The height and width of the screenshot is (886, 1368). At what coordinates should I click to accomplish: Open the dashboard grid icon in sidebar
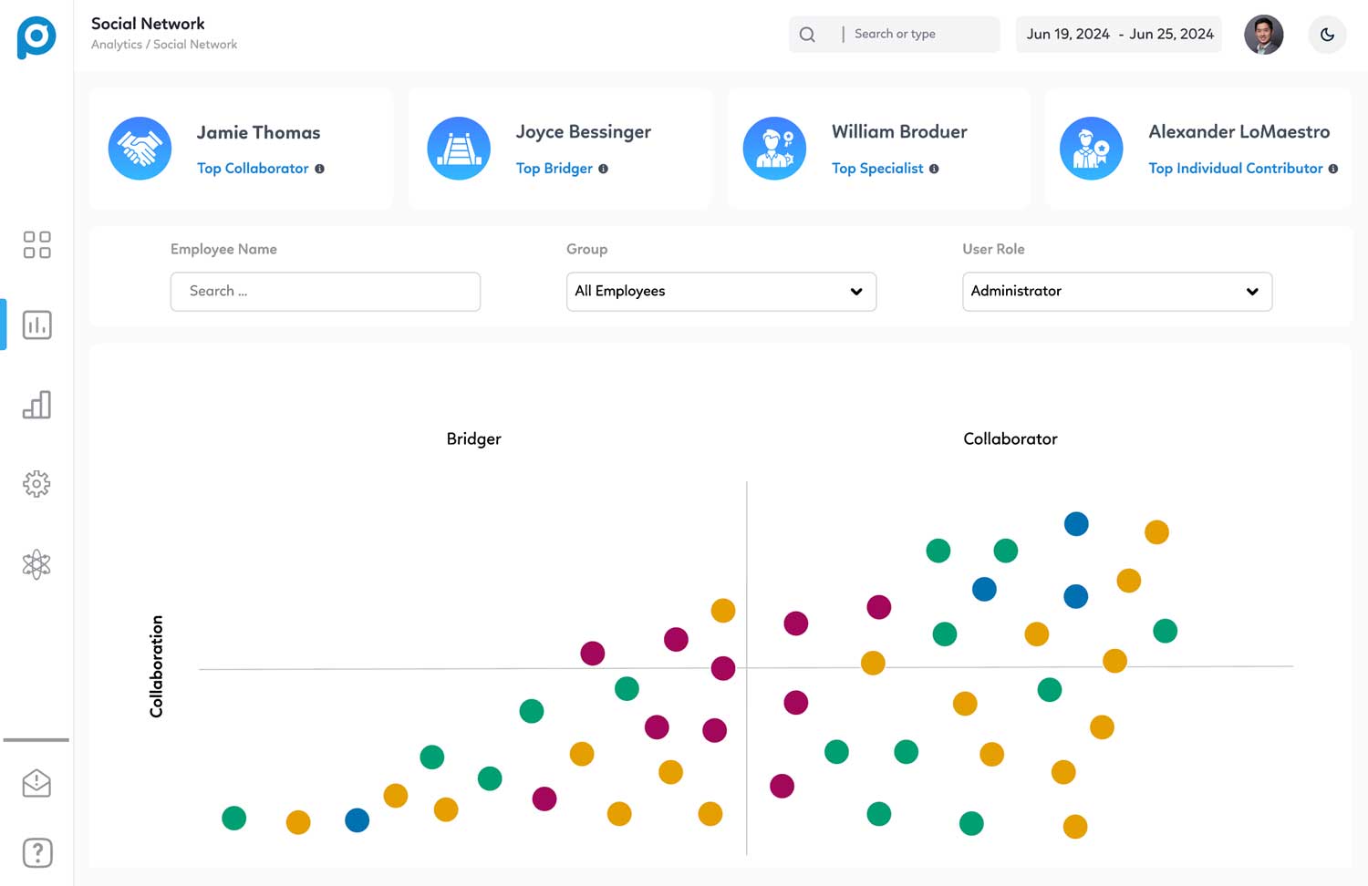(x=36, y=244)
